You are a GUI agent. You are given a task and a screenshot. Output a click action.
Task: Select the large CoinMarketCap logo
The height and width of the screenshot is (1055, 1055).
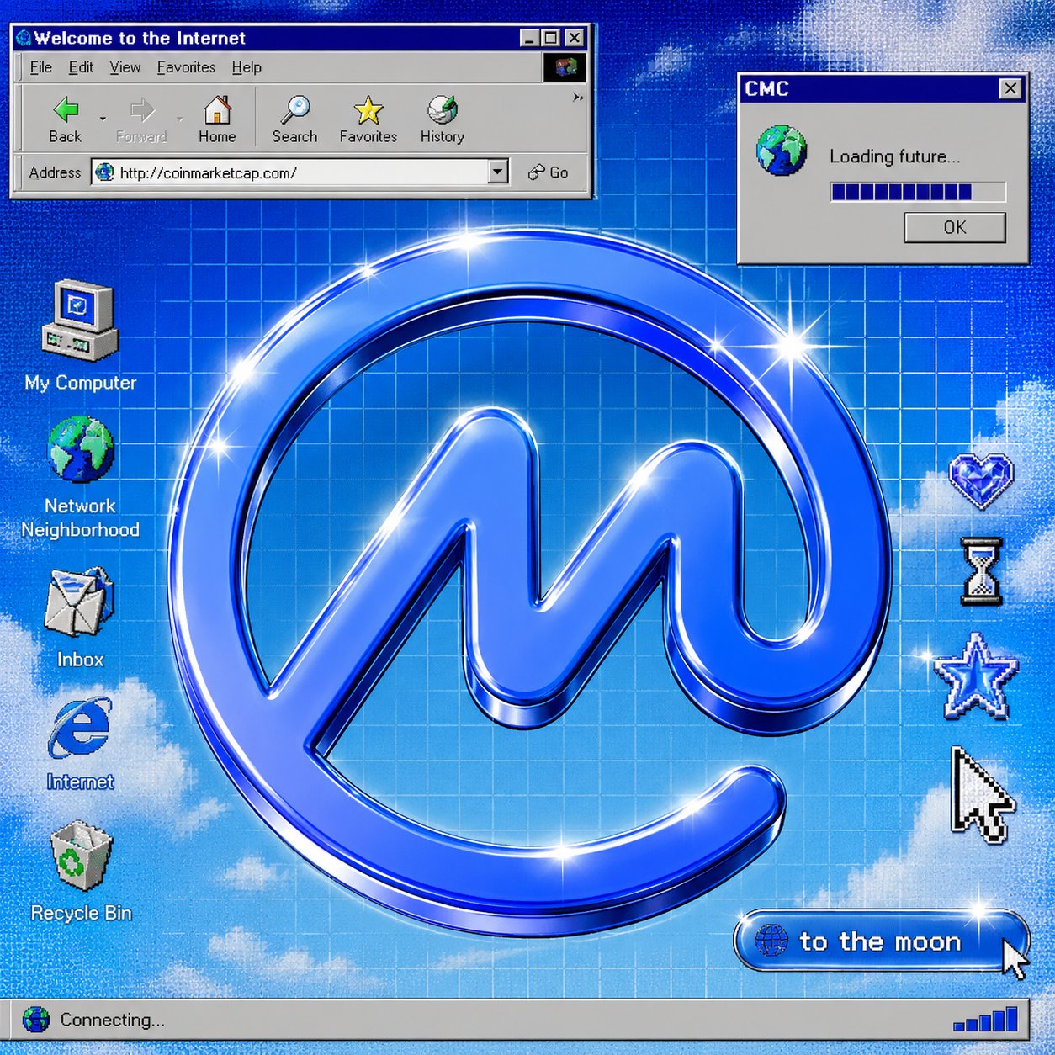point(530,581)
